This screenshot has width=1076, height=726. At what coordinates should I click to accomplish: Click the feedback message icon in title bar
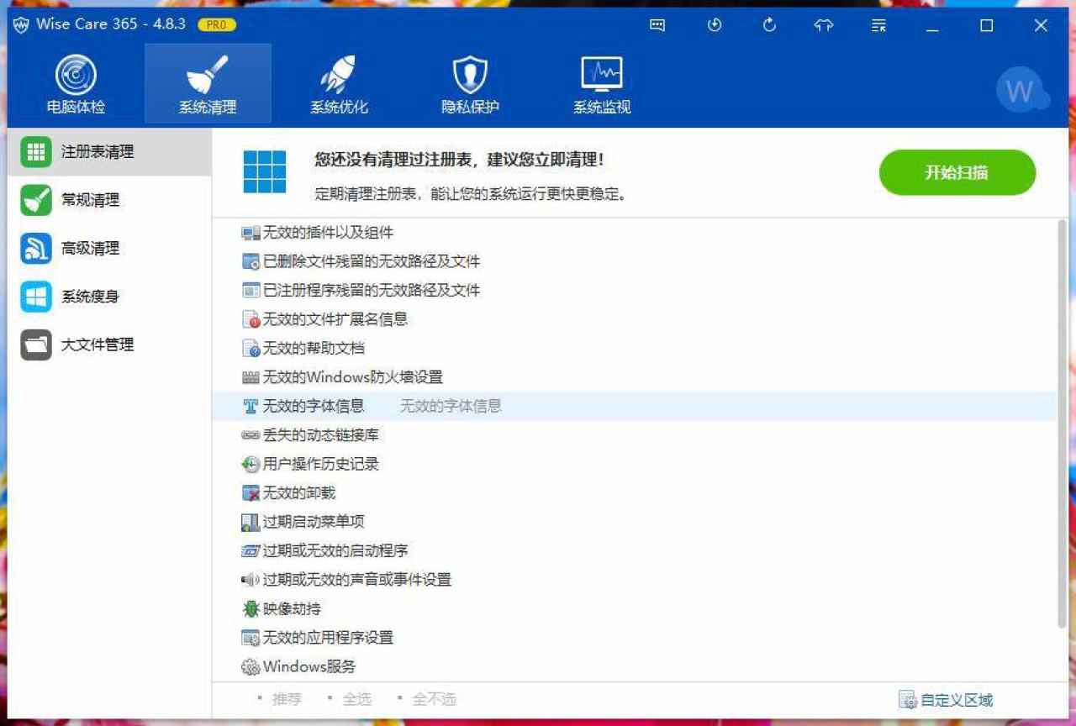tap(657, 25)
